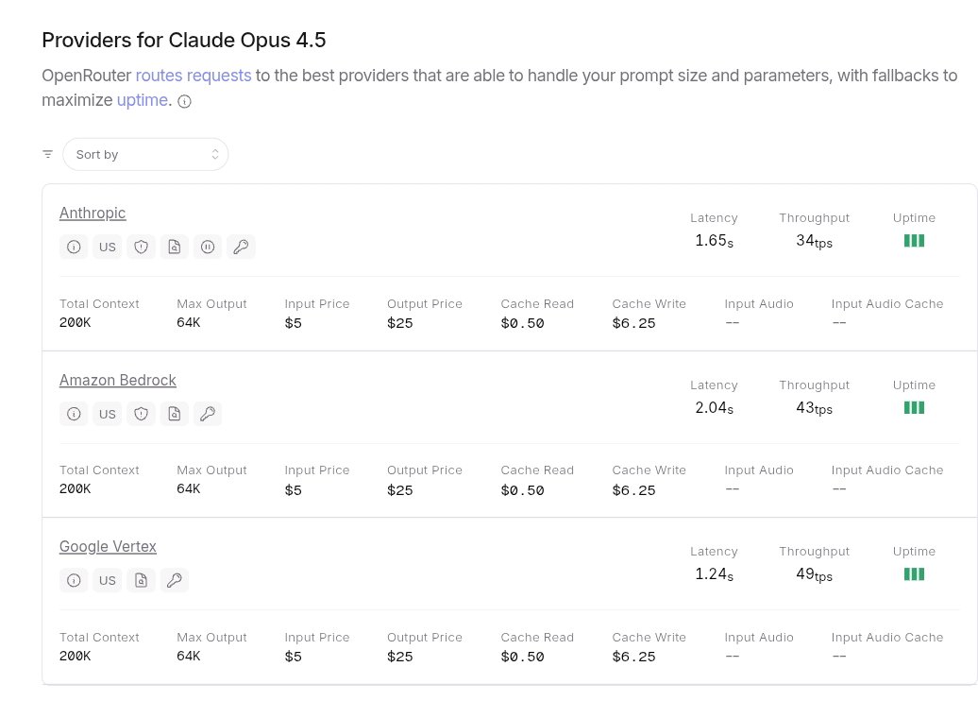The height and width of the screenshot is (718, 978).
Task: Click the pause-circle icon under Anthropic
Action: pos(208,247)
